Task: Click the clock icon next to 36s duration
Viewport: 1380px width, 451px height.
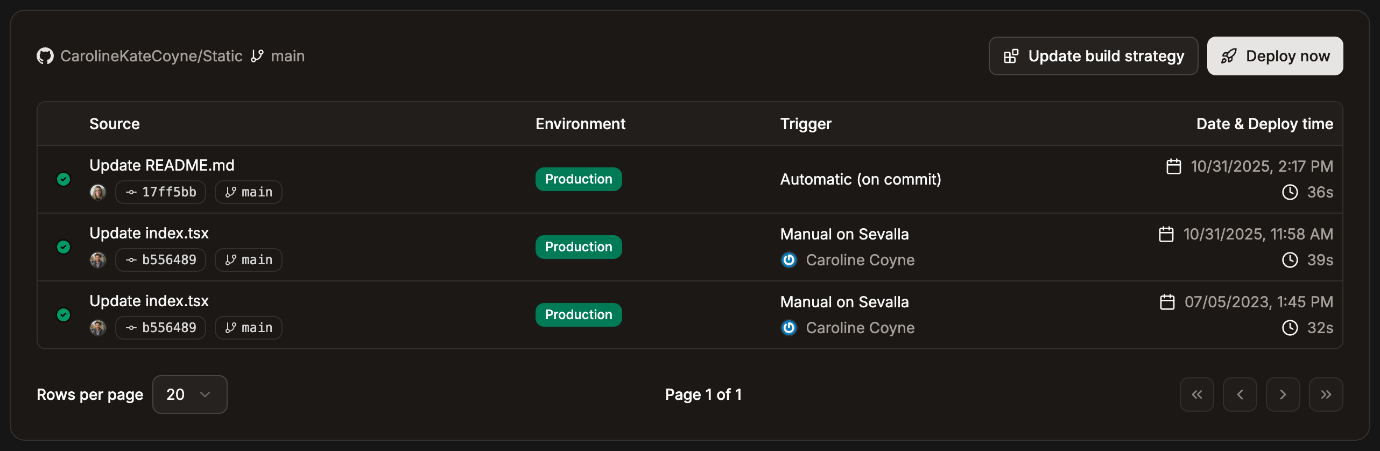Action: (1291, 192)
